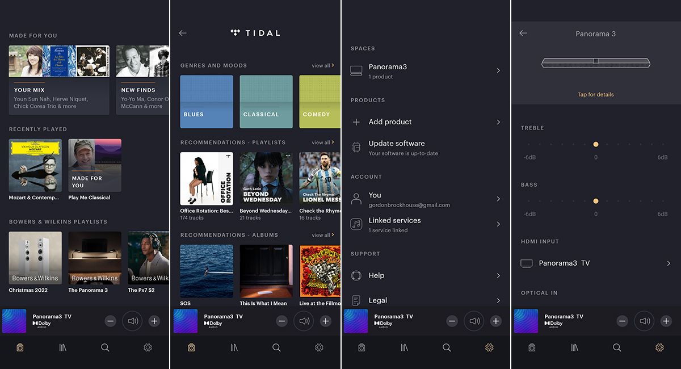Mute the speaker on the Panorama 3 screen

pyautogui.click(x=645, y=321)
